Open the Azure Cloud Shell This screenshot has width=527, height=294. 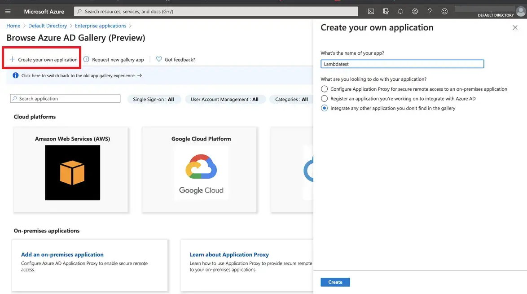(370, 11)
